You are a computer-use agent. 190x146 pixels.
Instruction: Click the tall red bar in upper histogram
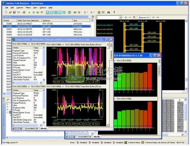(150, 77)
